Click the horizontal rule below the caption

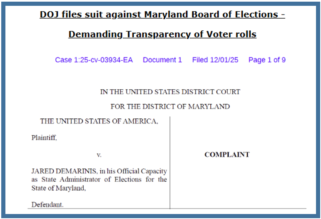point(237,208)
